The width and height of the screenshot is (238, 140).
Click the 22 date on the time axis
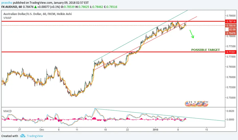pos(127,130)
